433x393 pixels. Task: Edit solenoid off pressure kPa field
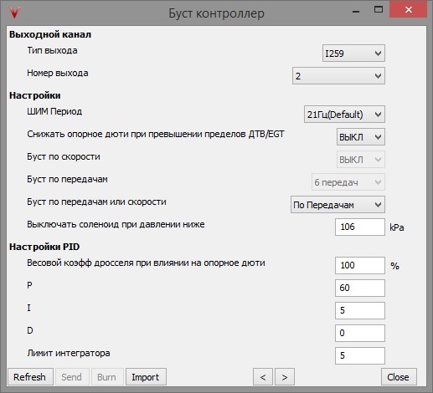pyautogui.click(x=360, y=227)
